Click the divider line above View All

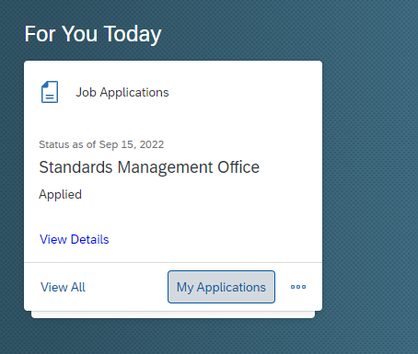click(x=173, y=262)
